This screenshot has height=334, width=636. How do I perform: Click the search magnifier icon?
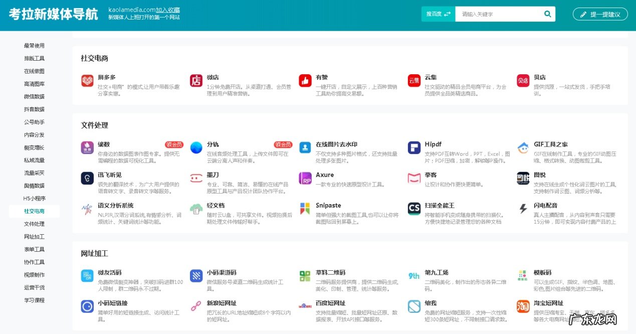[547, 14]
